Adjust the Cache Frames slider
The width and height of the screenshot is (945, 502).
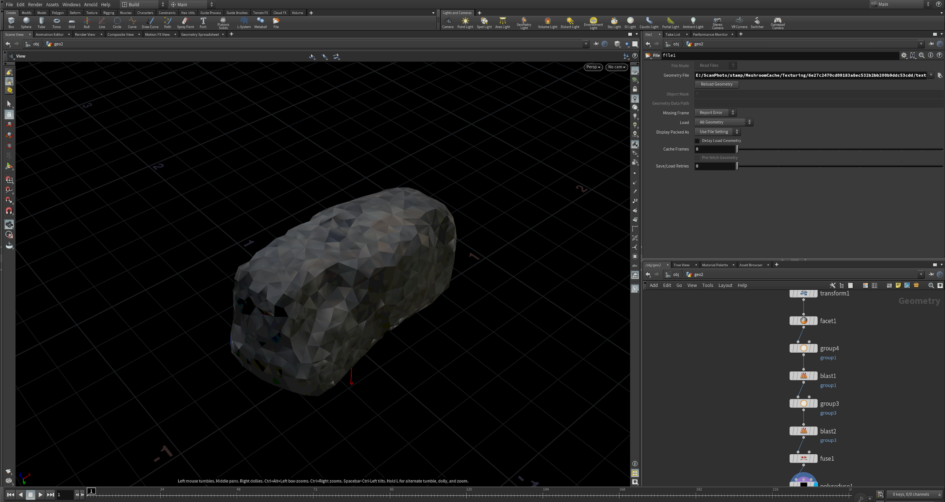tap(839, 149)
